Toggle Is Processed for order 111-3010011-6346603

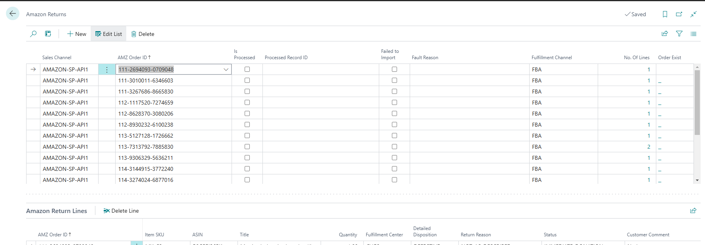[x=247, y=80]
